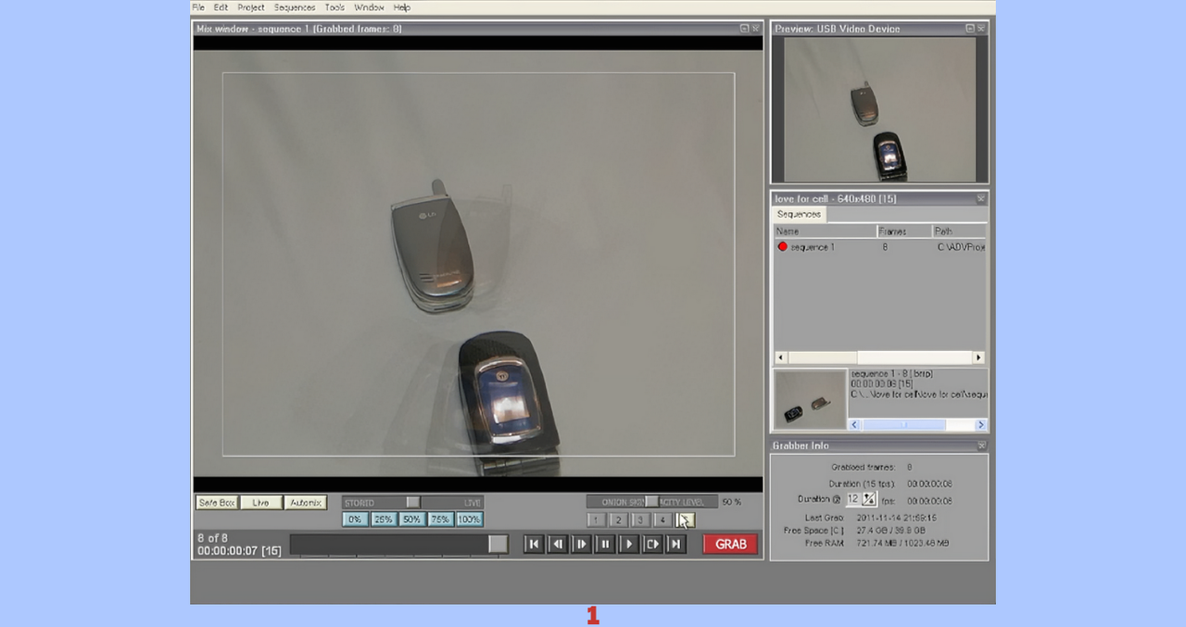Image resolution: width=1186 pixels, height=627 pixels.
Task: Open the Tools menu
Action: click(x=334, y=7)
